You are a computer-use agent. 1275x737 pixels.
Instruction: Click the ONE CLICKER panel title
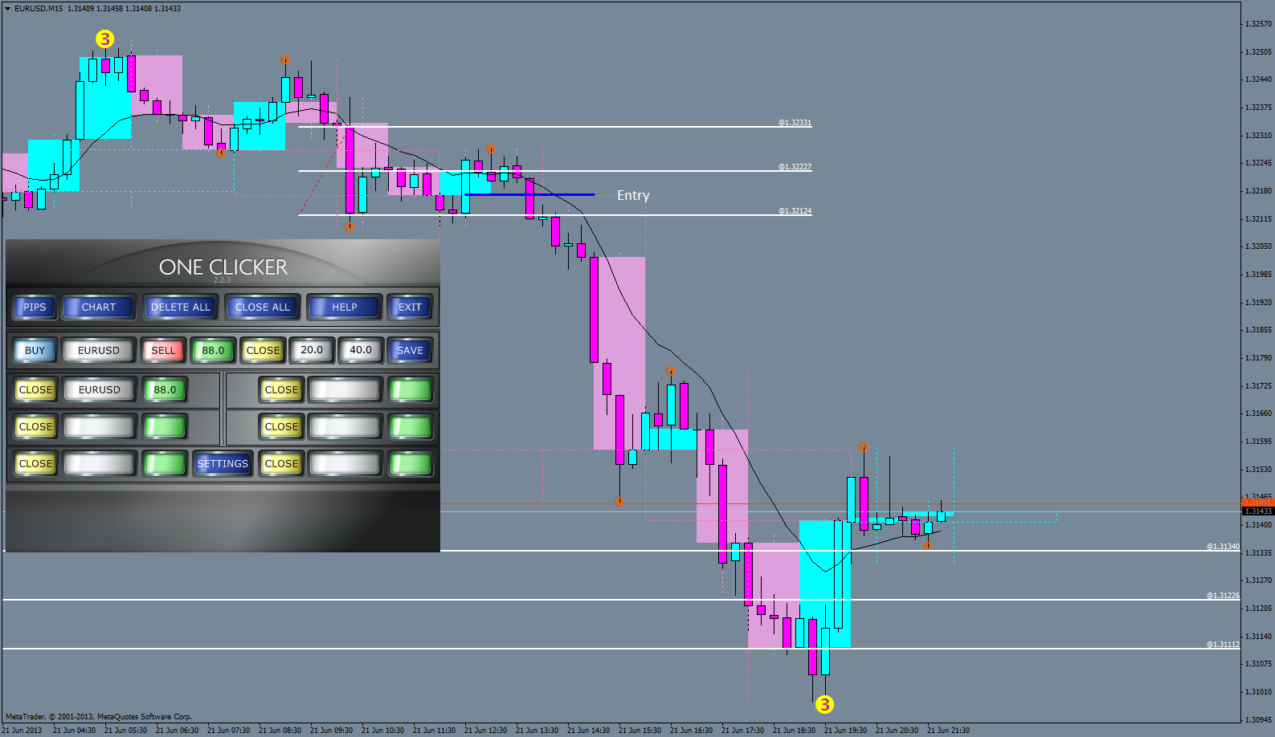pos(223,267)
